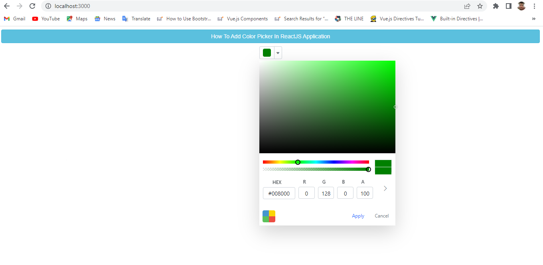The image size is (543, 265).
Task: Click the green selected color button
Action: pos(267,53)
